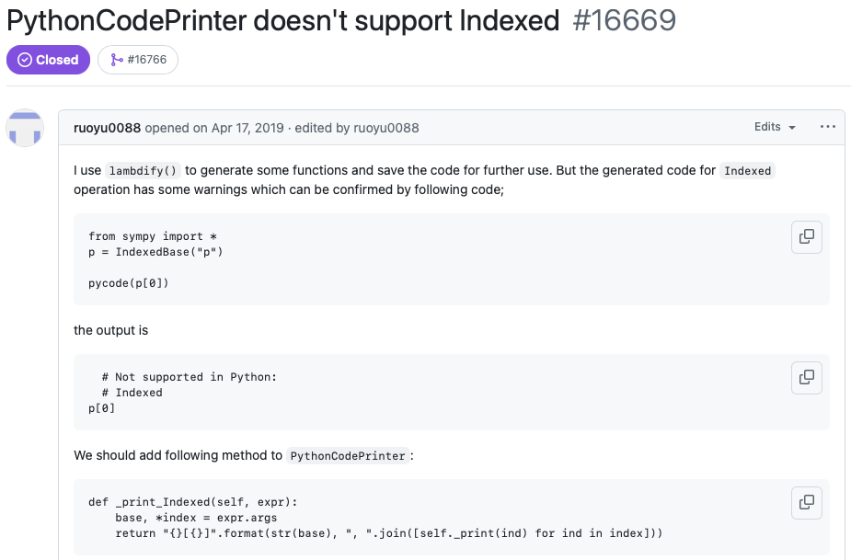Click the inline code 'lambdify()'

(x=143, y=171)
